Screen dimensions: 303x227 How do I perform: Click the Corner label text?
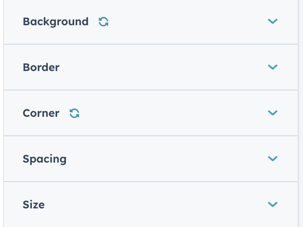tap(41, 113)
